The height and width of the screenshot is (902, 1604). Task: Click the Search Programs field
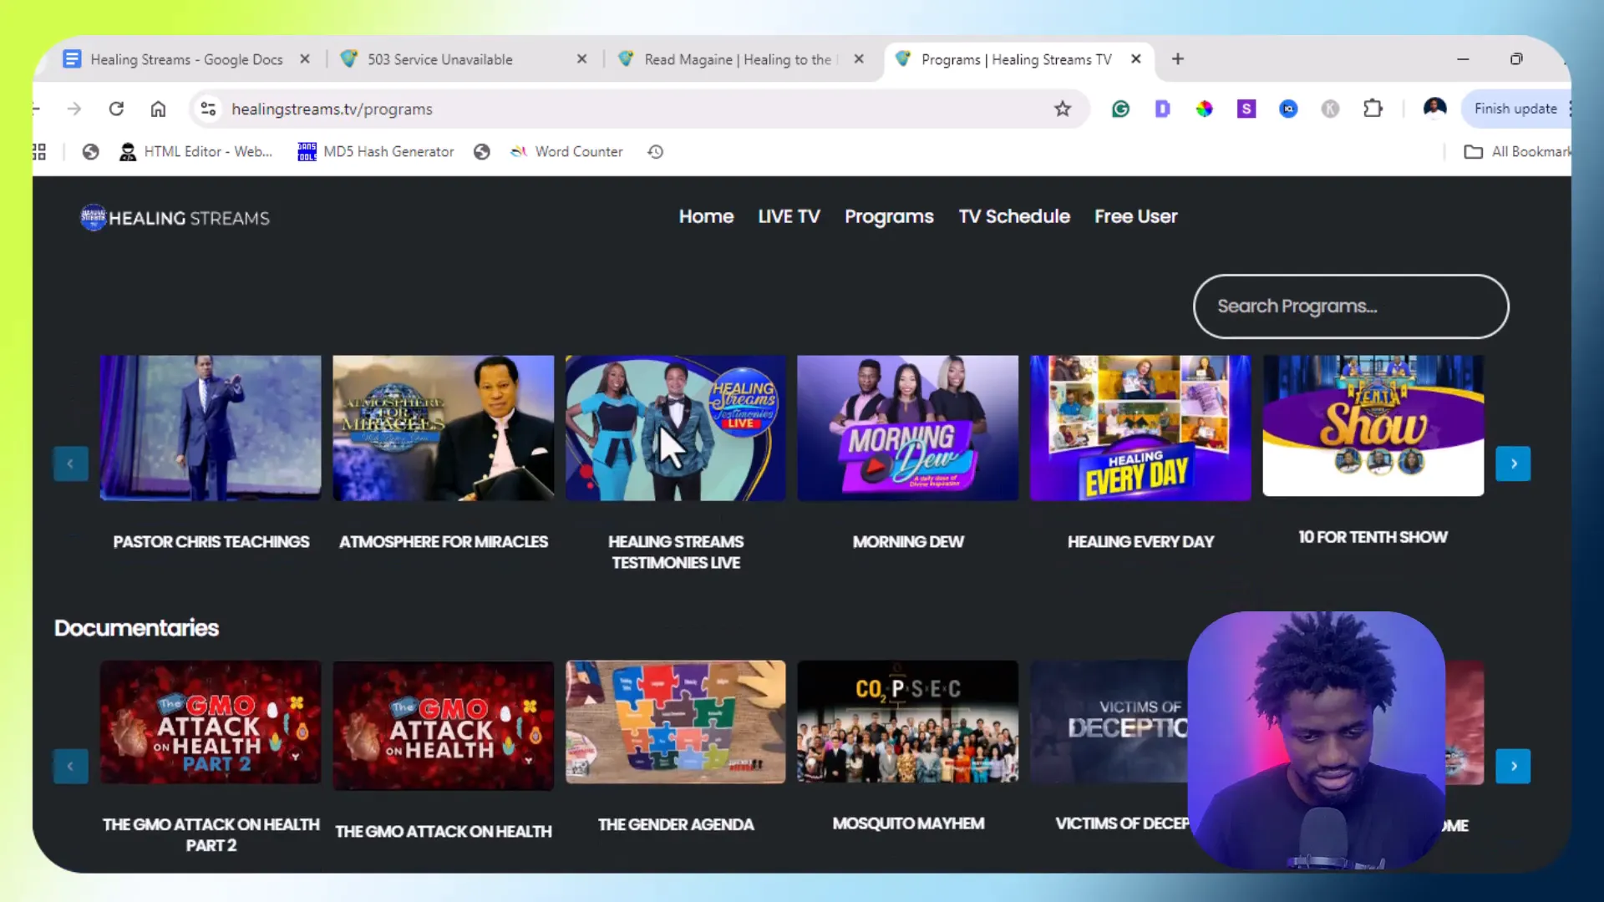pos(1351,307)
